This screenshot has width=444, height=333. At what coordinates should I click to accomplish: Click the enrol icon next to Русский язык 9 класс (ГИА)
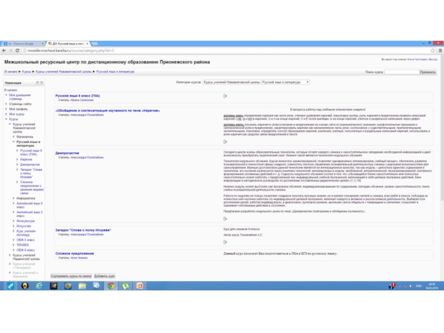point(225,96)
